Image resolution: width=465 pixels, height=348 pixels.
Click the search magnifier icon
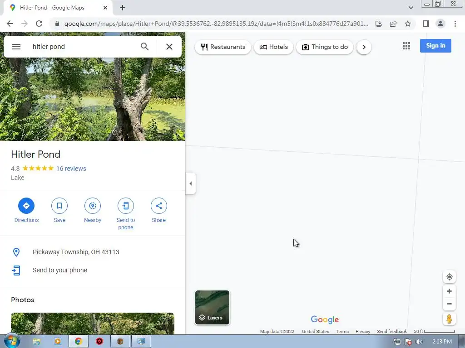[144, 47]
